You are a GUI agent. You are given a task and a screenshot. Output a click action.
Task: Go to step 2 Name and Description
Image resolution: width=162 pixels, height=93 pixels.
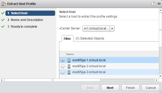coord(25,20)
